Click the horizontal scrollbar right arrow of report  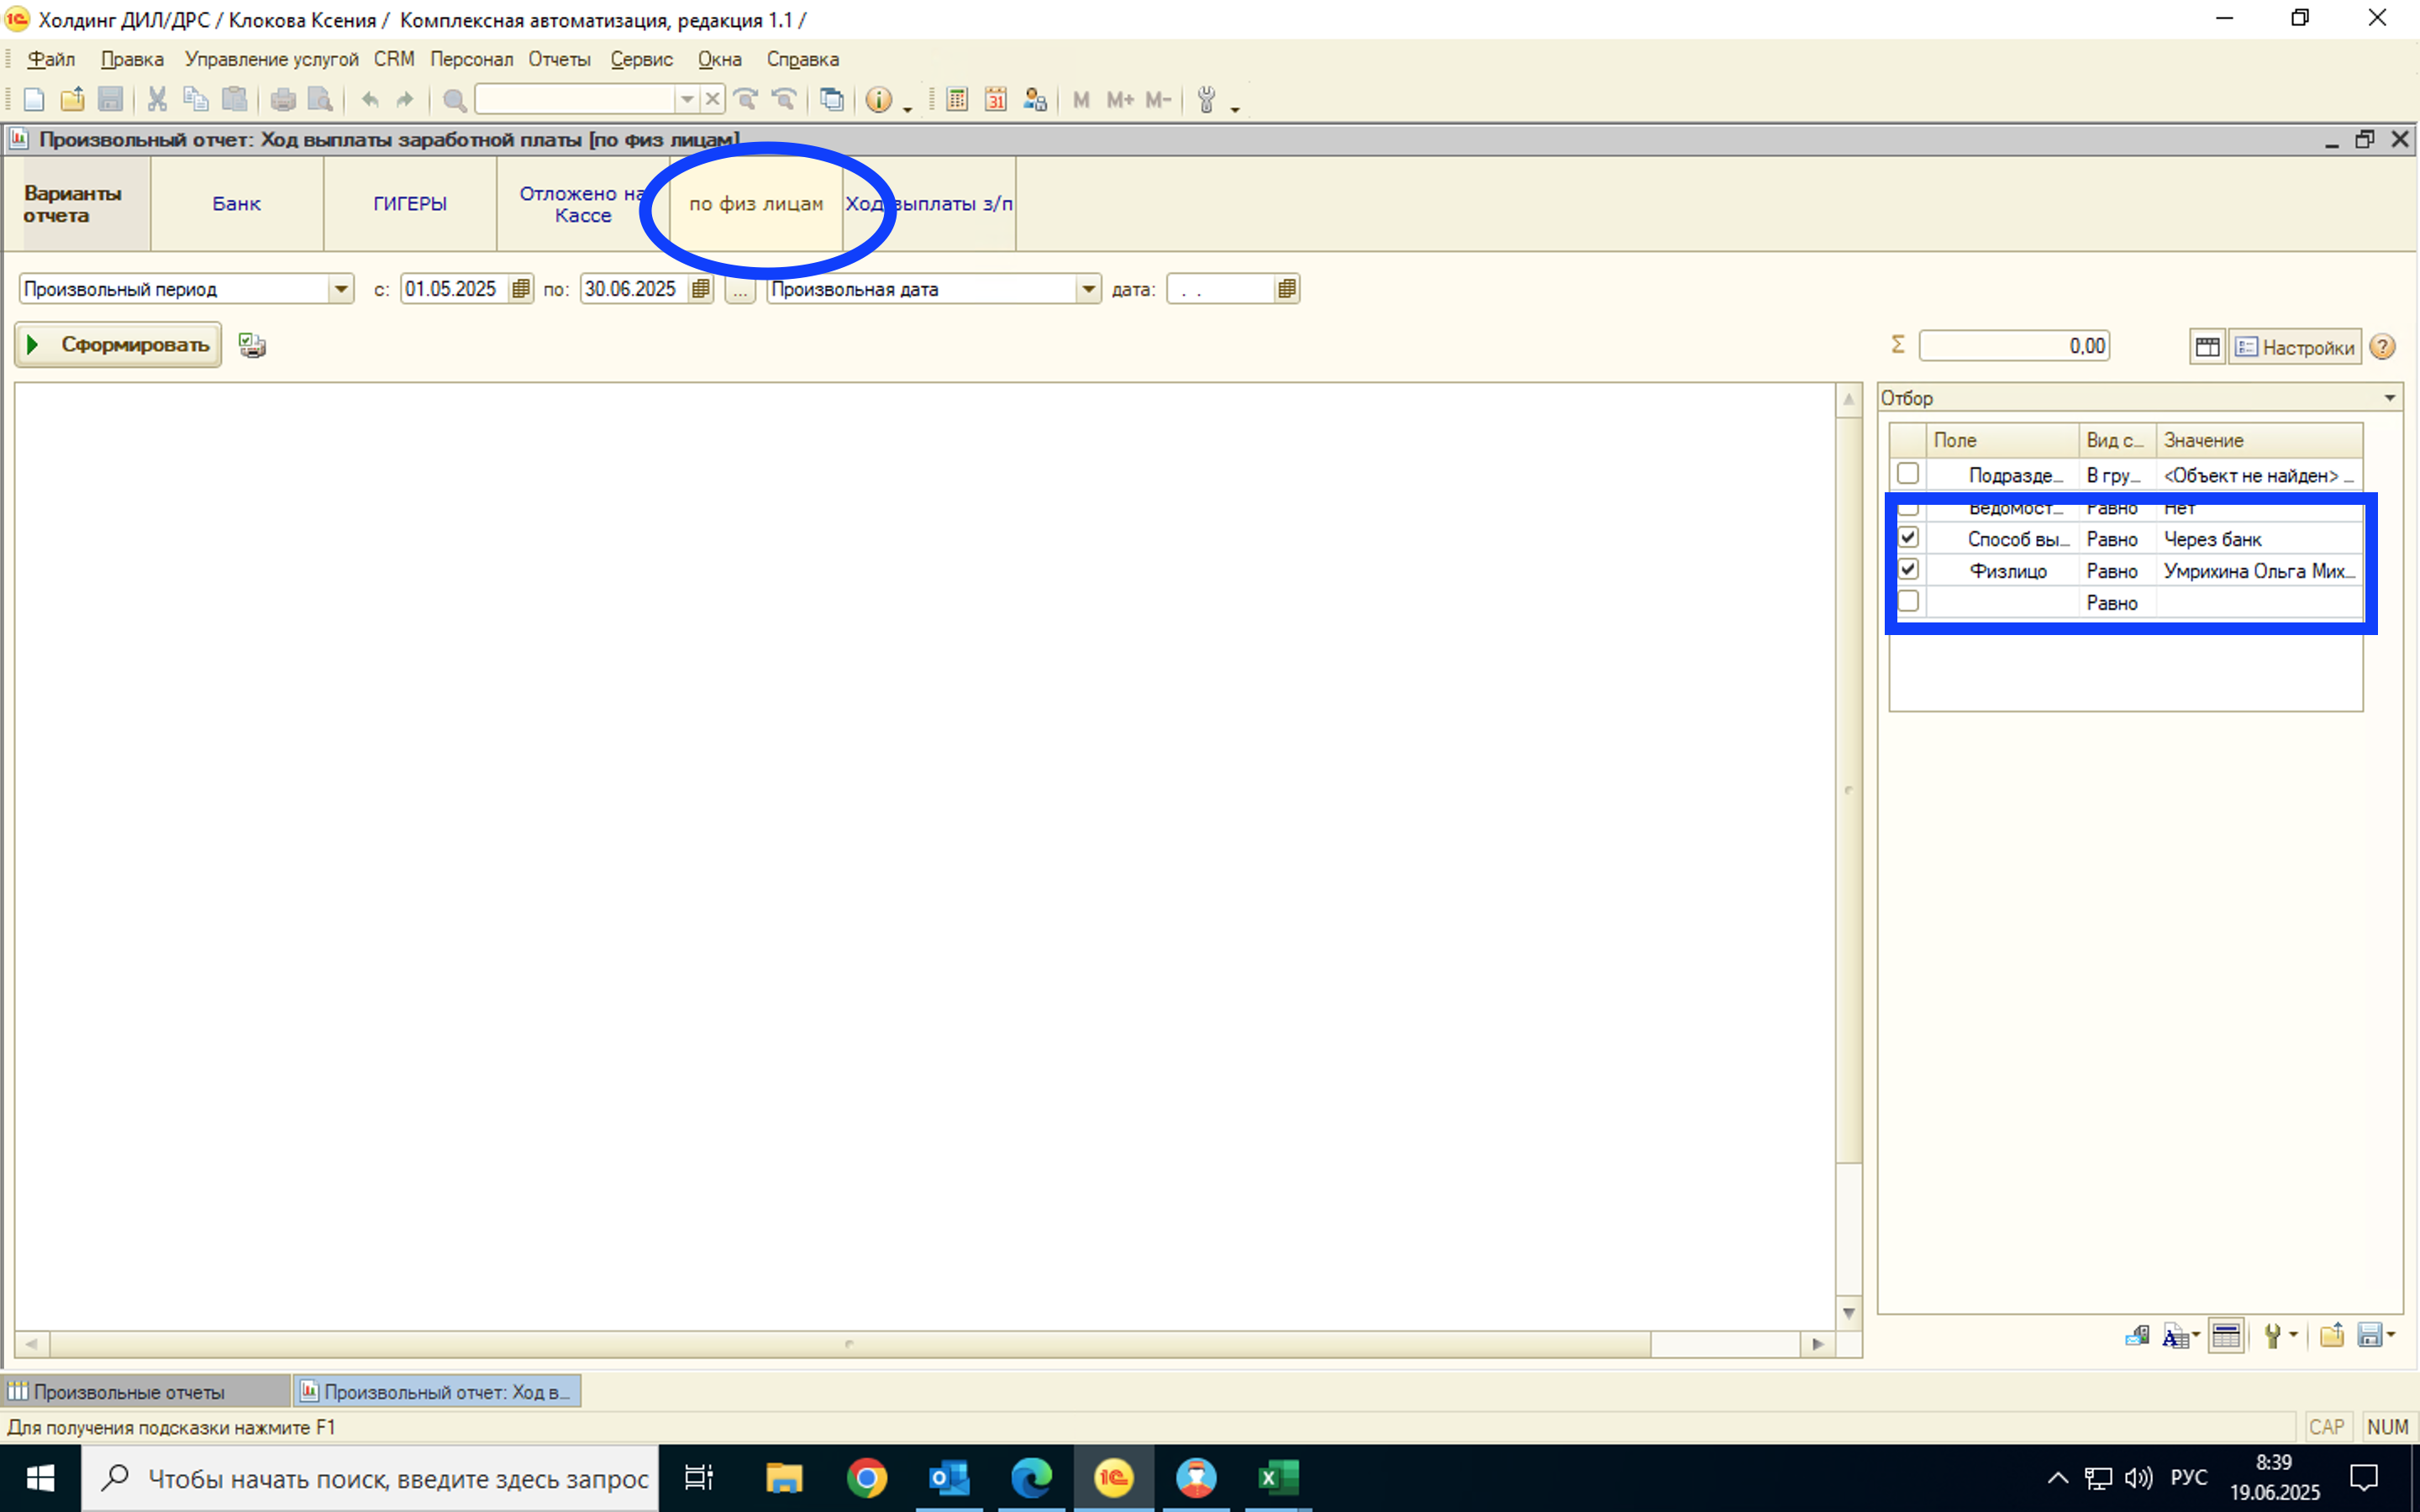click(1818, 1344)
